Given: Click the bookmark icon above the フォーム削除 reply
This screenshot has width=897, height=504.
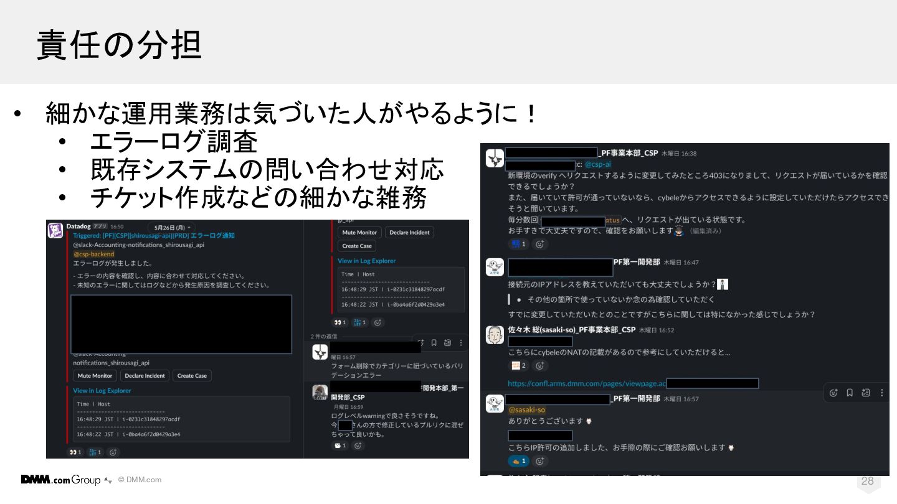Looking at the screenshot, I should (x=434, y=343).
